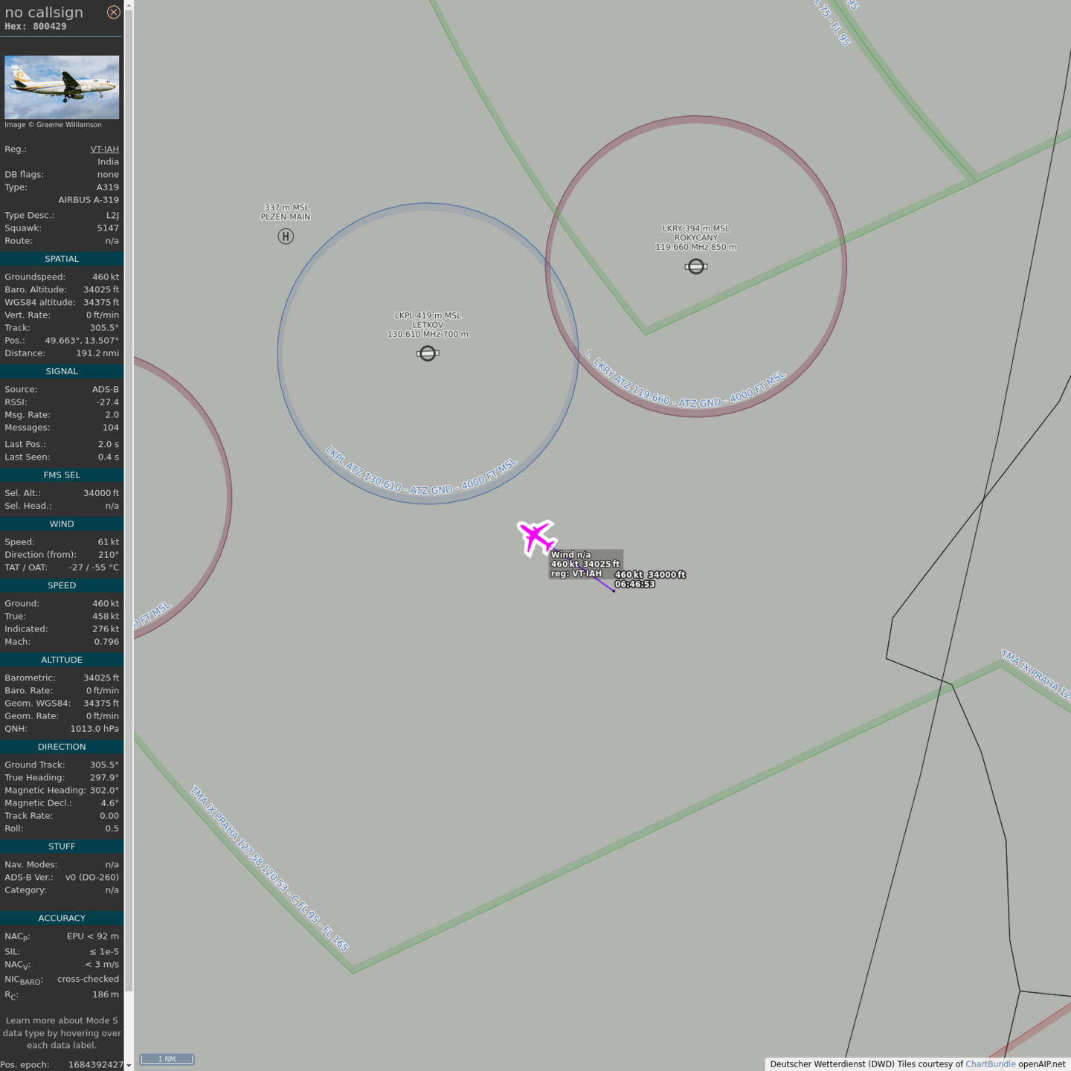
Task: Click the LKPL ATZ 130.610 airspace label
Action: click(421, 472)
